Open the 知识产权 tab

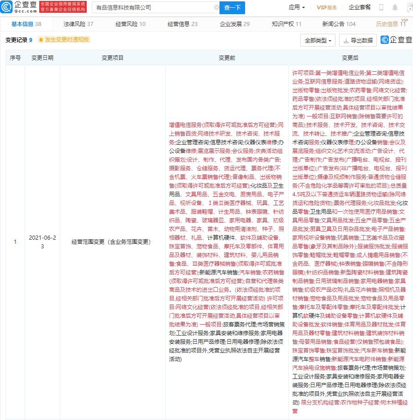(286, 24)
